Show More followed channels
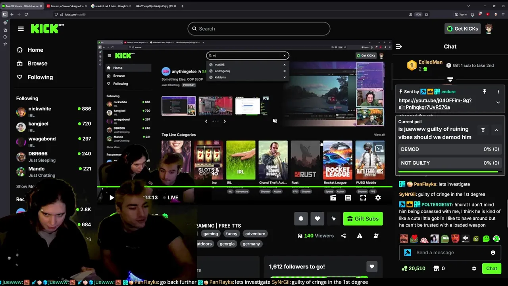Viewport: 508px width, 286px height. [26, 186]
